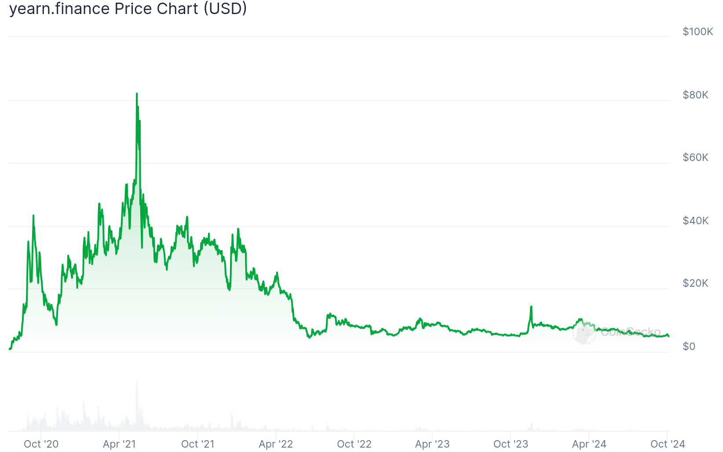Viewport: 723px width, 452px height.
Task: Click the Oct '23 date label
Action: click(x=511, y=444)
